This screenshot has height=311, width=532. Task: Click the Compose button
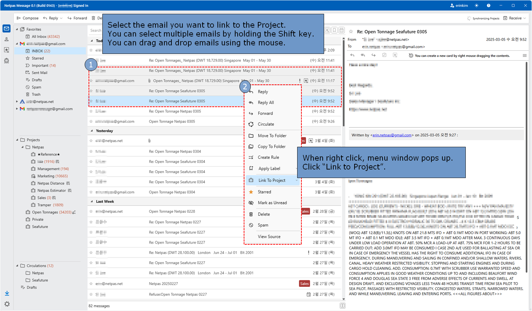(x=28, y=18)
